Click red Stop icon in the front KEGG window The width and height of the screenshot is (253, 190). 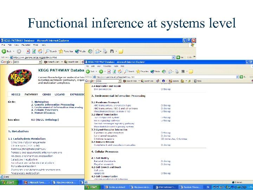[x=109, y=71]
